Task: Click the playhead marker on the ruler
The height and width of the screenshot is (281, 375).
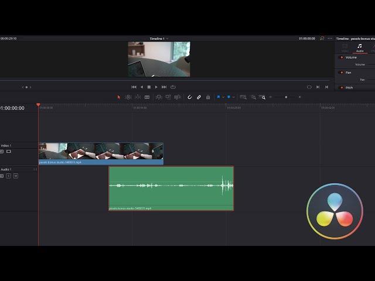Action: [38, 105]
